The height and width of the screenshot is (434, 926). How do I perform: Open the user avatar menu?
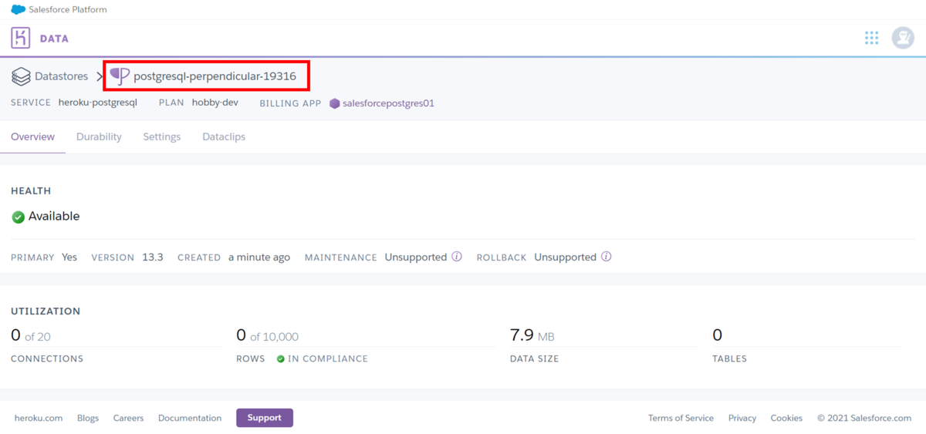[903, 38]
